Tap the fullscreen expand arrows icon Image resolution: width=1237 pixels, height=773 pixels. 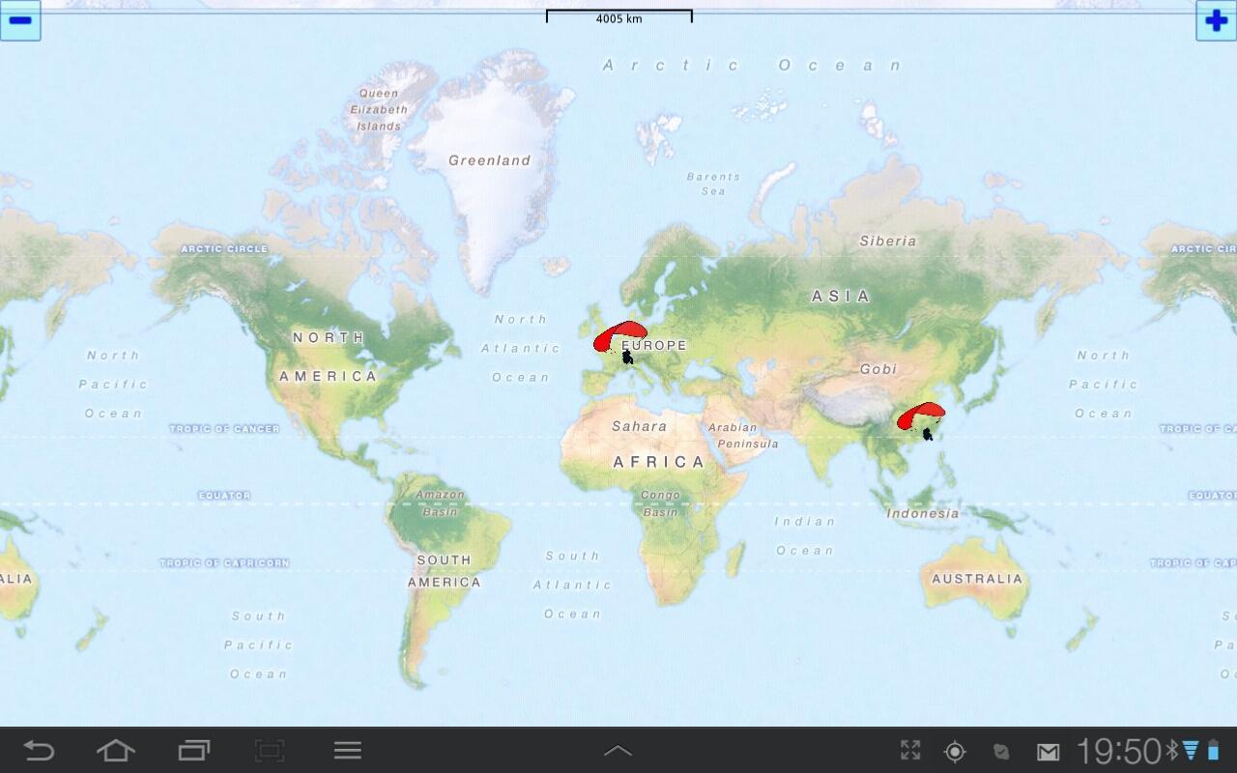point(910,751)
